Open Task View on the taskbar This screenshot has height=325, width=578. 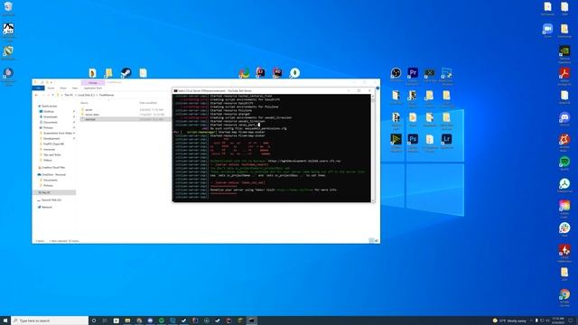pos(105,320)
